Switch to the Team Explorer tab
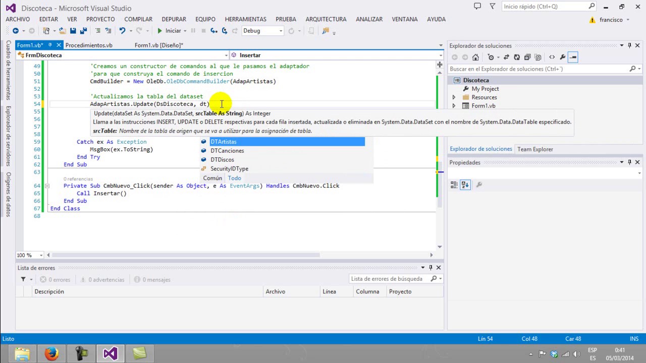646x363 pixels. [x=535, y=149]
